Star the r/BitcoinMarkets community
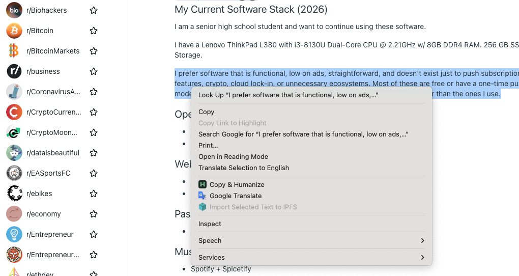This screenshot has height=276, width=519. [94, 51]
